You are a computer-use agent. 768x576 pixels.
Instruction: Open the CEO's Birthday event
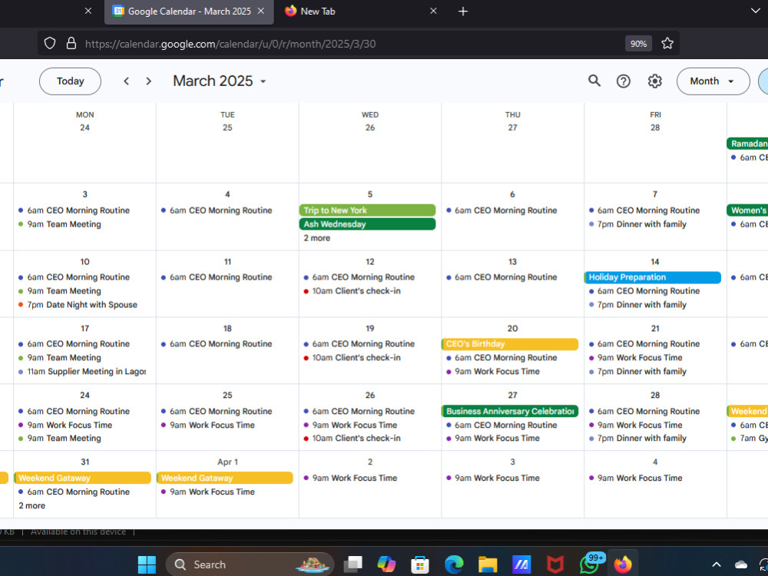click(x=510, y=344)
